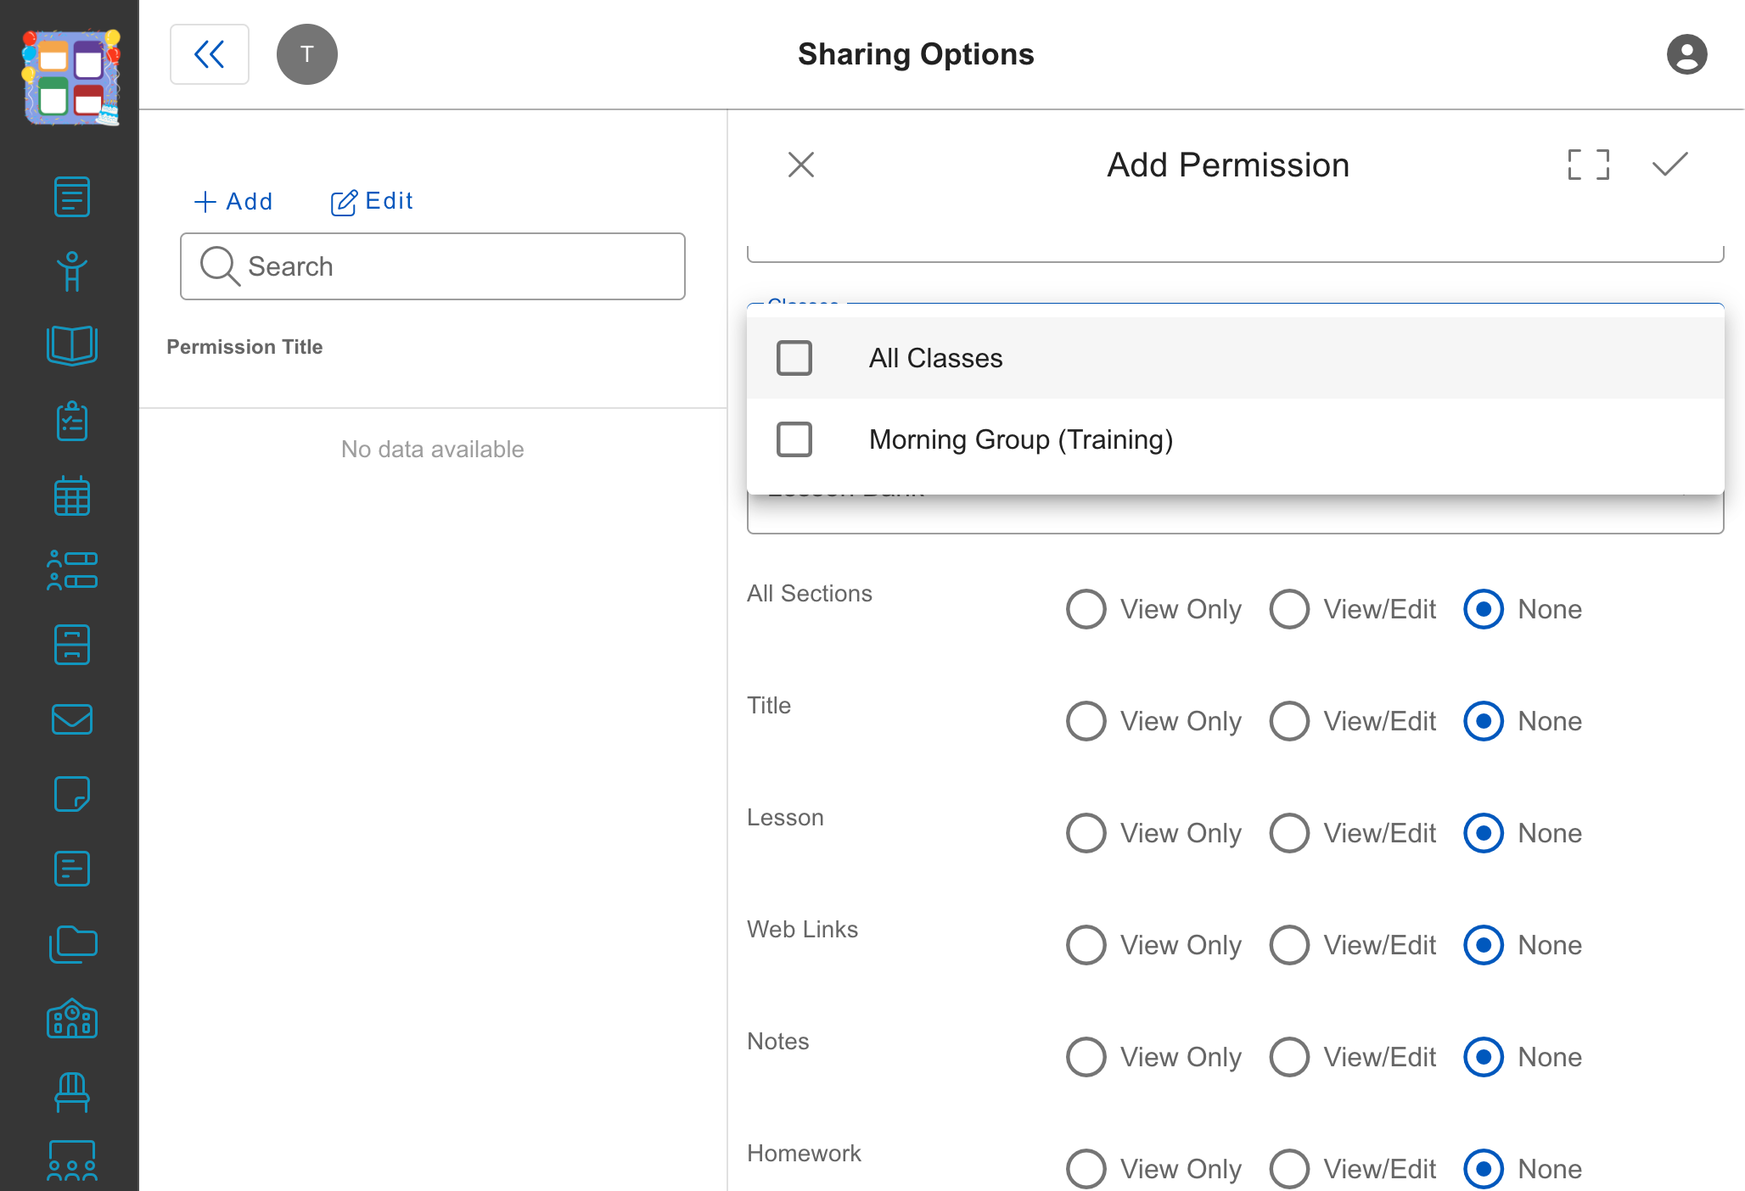Select View Only for All Sections

pos(1086,609)
